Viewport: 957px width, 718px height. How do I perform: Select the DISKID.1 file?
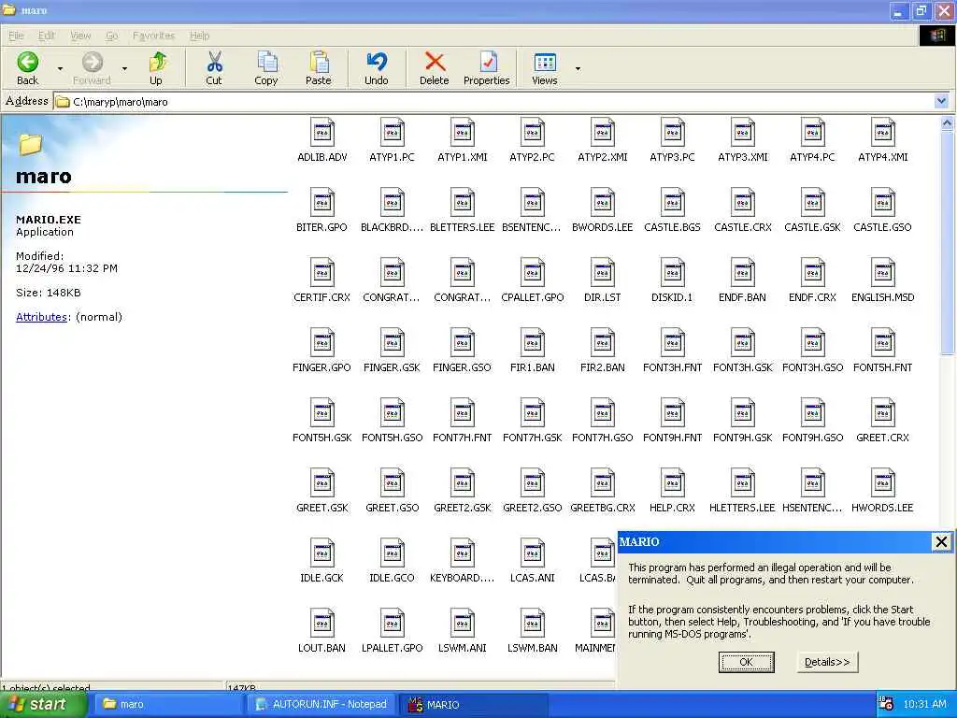[672, 280]
